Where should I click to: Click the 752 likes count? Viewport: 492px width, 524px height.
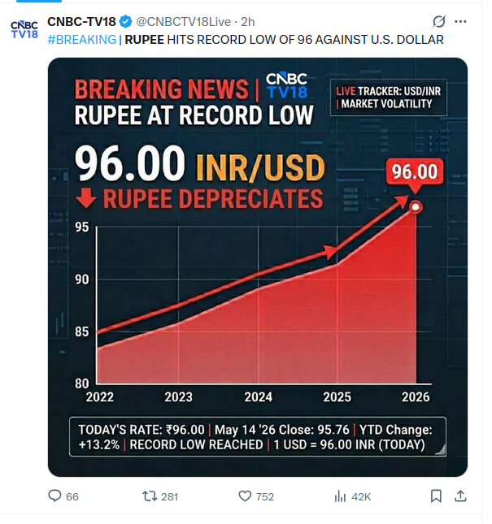(265, 497)
